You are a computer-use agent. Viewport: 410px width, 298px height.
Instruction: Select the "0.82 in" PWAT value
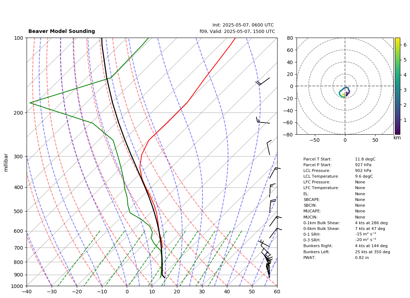tap(362, 258)
